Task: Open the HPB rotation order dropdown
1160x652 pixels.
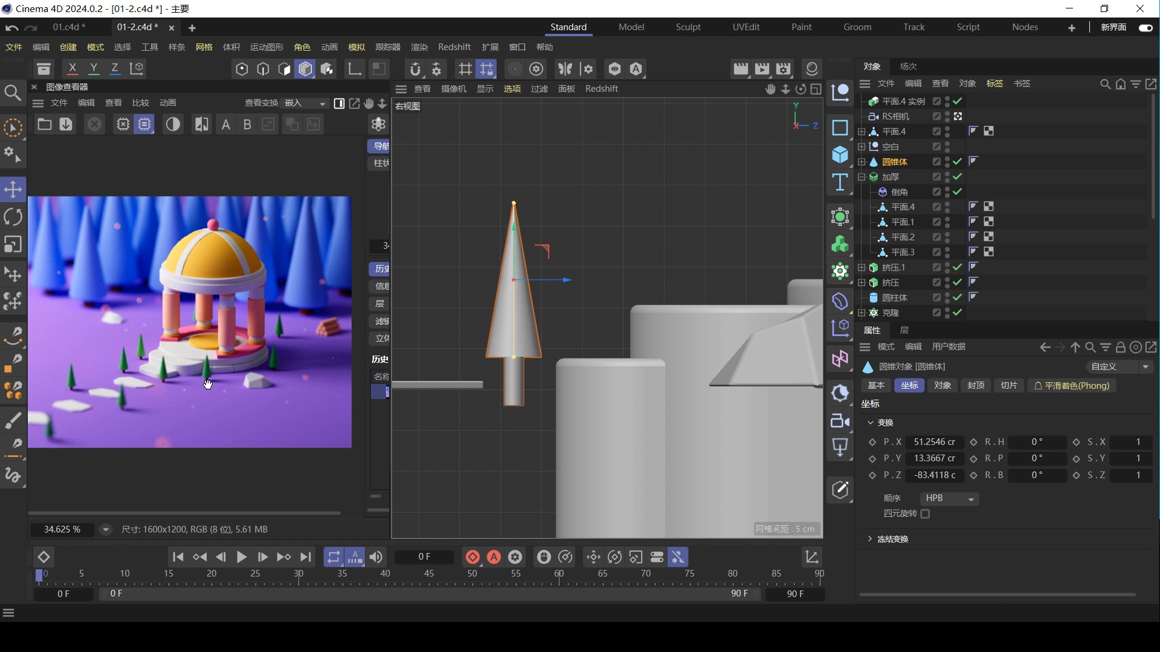Action: tap(949, 499)
